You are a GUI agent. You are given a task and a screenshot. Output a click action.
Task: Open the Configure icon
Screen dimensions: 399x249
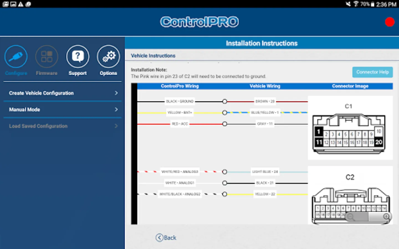[x=16, y=57]
